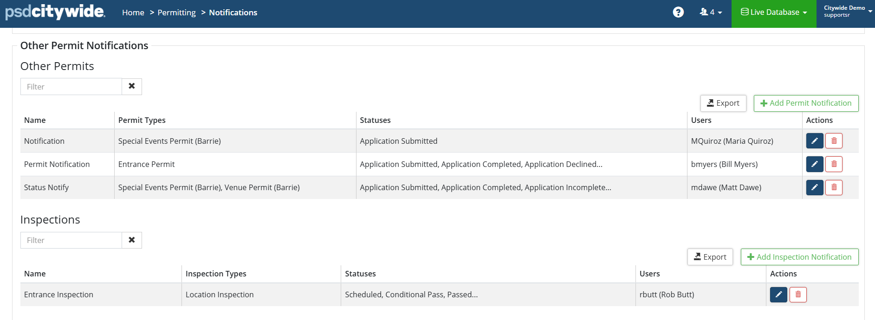875x320 pixels.
Task: Delete the 'Status Notify' permit notification
Action: coord(834,187)
